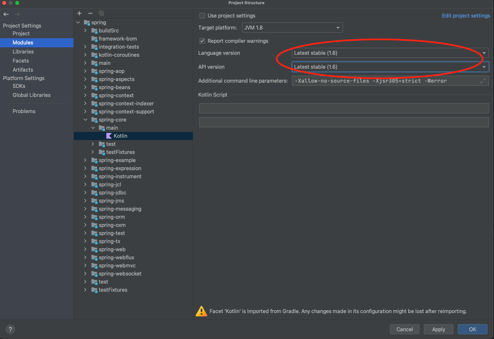Image resolution: width=494 pixels, height=339 pixels.
Task: Select the spring-context-indexer module
Action: tap(126, 103)
